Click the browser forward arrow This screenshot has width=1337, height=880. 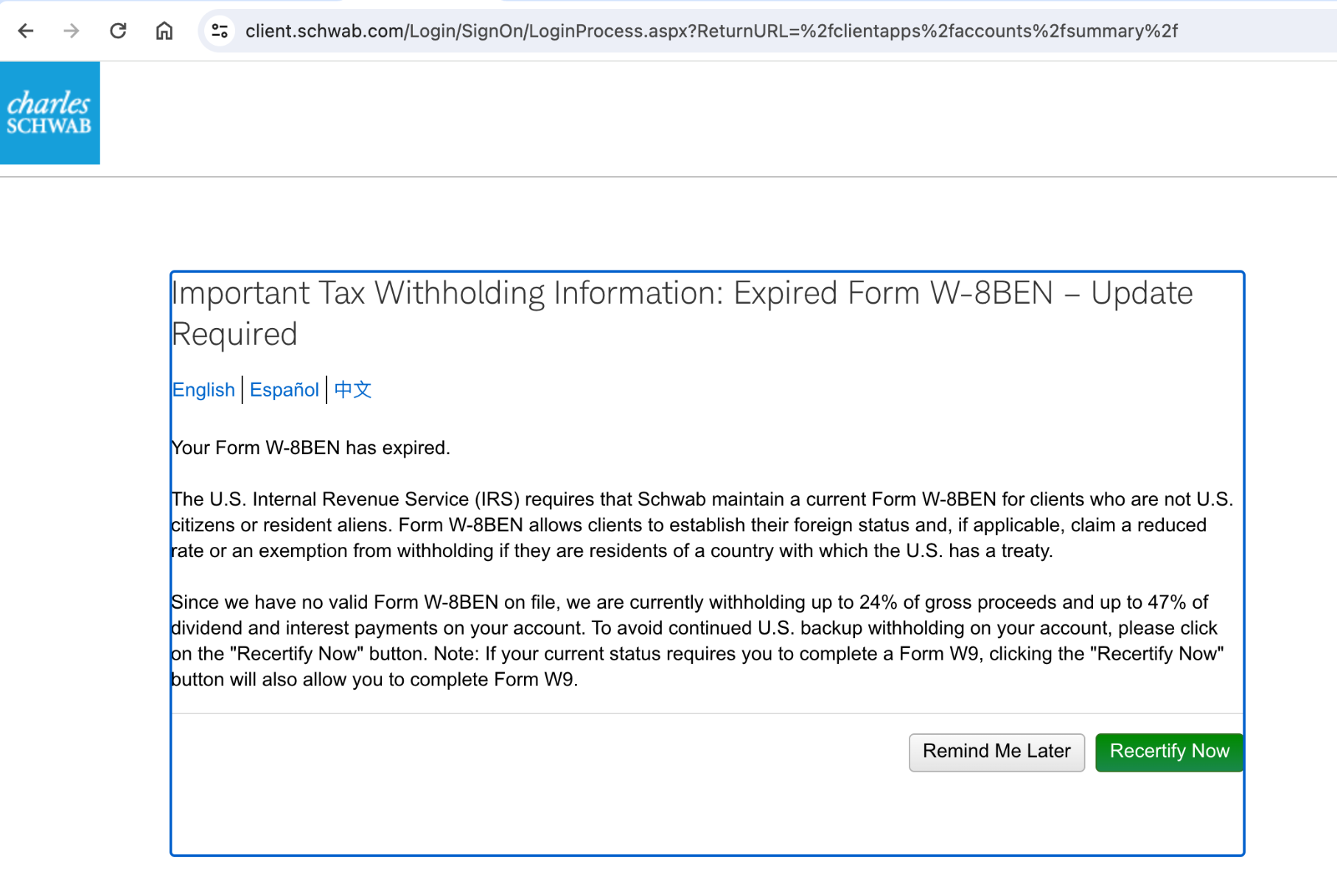pyautogui.click(x=71, y=31)
